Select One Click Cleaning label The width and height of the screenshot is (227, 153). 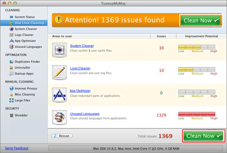29,23
